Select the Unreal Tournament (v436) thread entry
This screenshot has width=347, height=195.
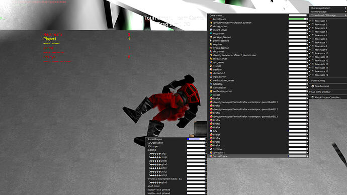(x=176, y=179)
